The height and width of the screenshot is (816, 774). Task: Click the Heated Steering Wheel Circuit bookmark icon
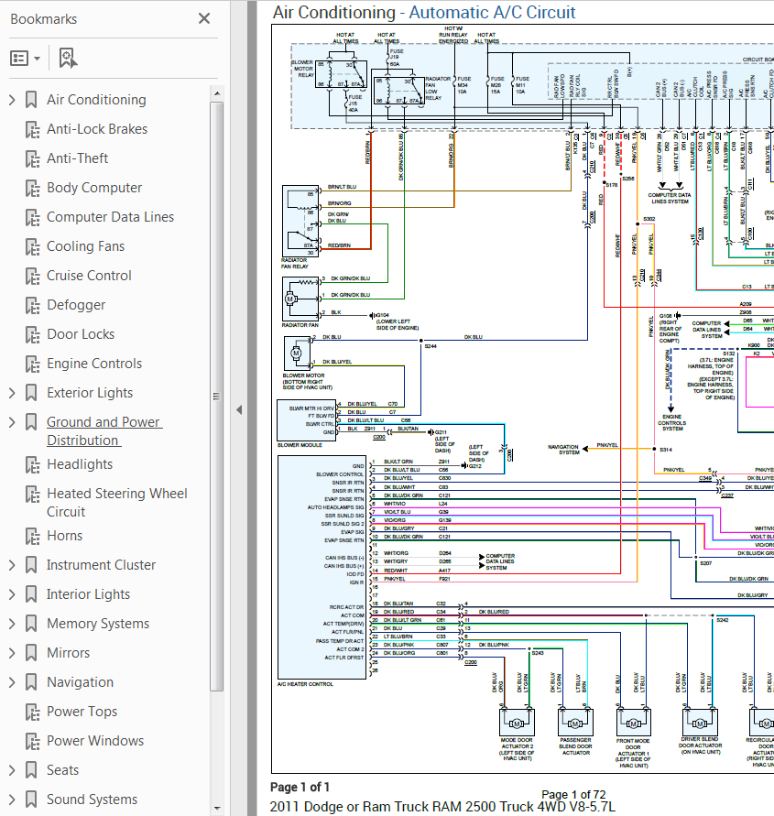(x=32, y=494)
